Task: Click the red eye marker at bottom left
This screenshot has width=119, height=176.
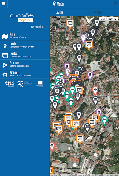Action: (x=52, y=147)
